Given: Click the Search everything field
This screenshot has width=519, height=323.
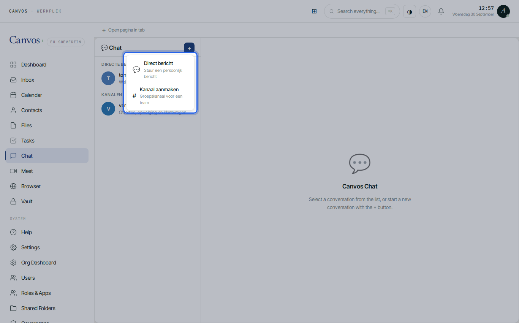Looking at the screenshot, I should pos(362,11).
